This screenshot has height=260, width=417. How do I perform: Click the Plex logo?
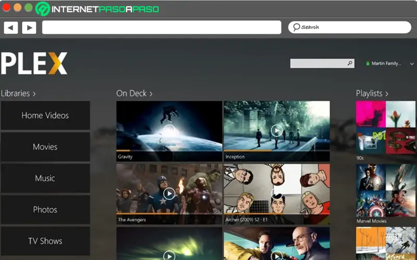tap(34, 63)
